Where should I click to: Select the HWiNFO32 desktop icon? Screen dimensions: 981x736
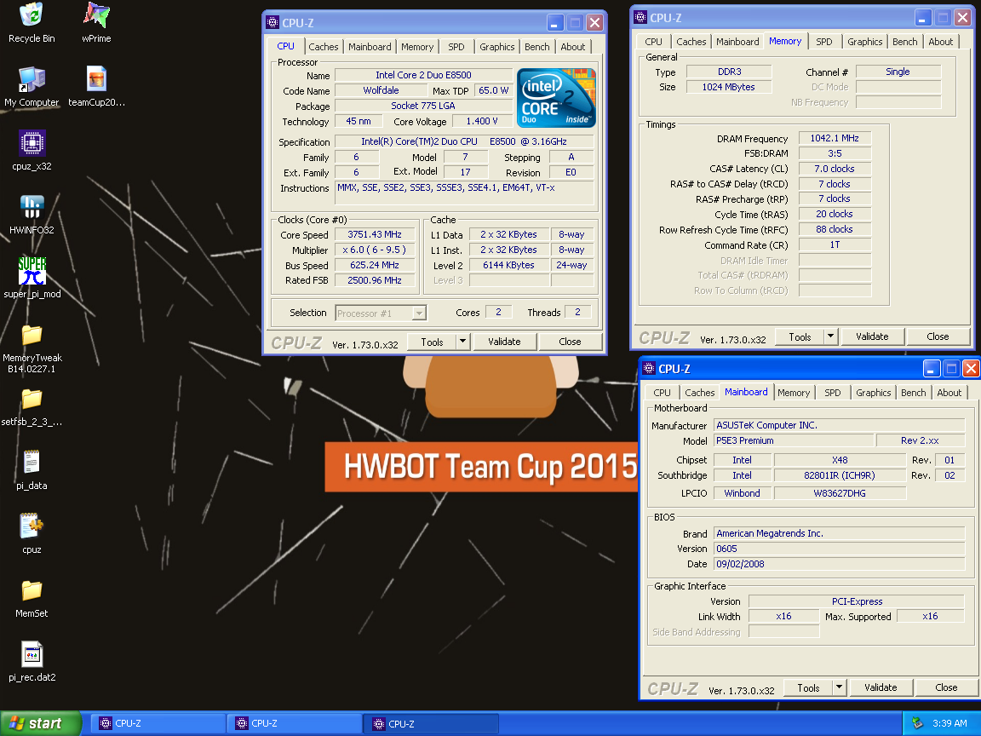point(32,214)
